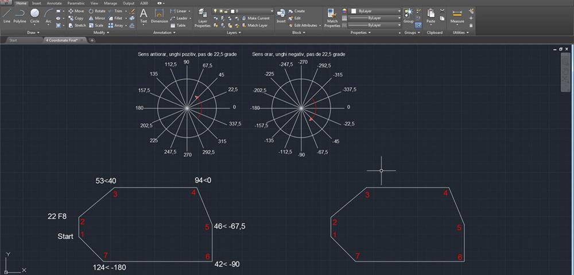Select the Line tool
The height and width of the screenshot is (275, 574).
(6, 17)
